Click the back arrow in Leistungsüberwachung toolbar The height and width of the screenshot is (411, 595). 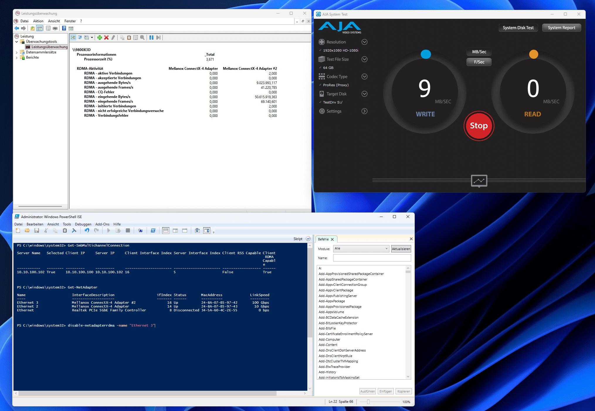pyautogui.click(x=17, y=28)
